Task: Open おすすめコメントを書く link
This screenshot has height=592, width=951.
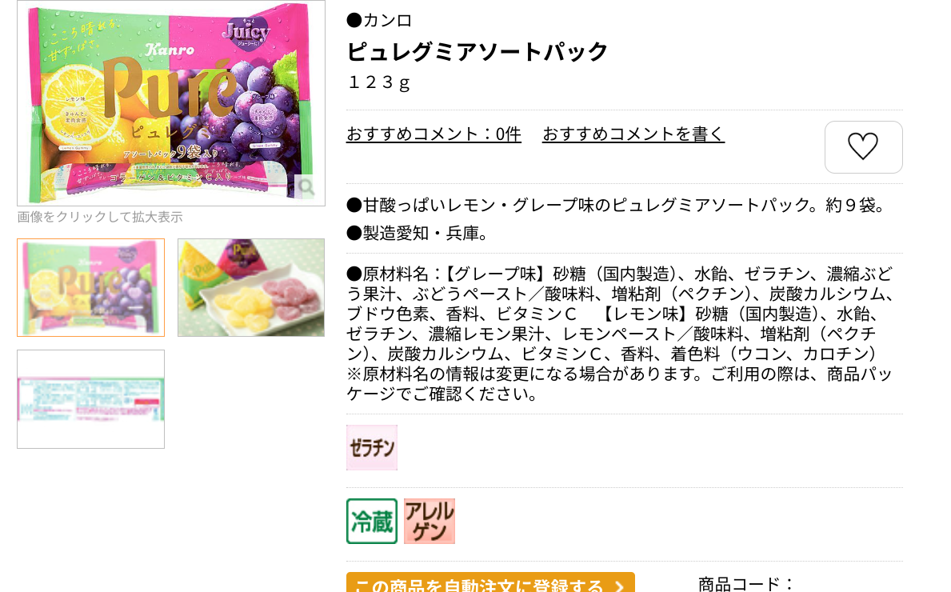Action: click(x=633, y=134)
